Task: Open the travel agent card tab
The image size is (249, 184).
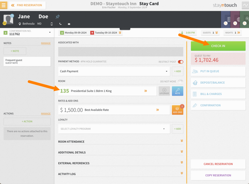Action: pyautogui.click(x=235, y=19)
